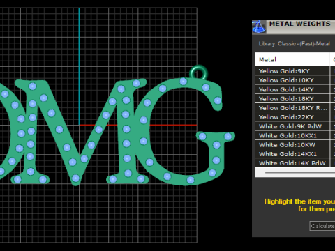Select the Yellow Gold:10KY row
Screen dimensions: 335x251
pos(295,80)
